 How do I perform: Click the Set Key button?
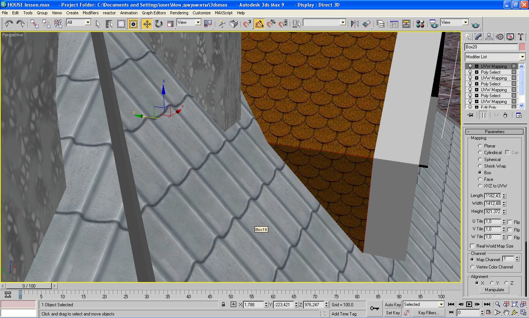pos(393,313)
